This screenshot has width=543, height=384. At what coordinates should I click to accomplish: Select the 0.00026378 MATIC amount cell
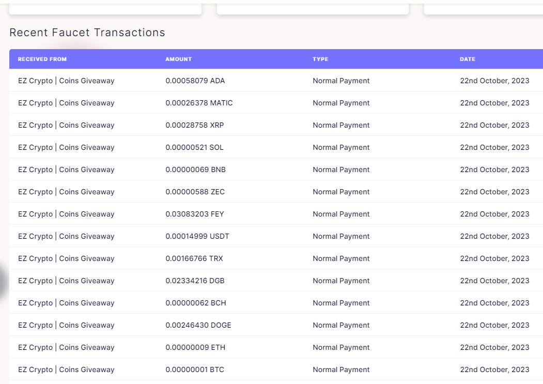click(x=199, y=103)
